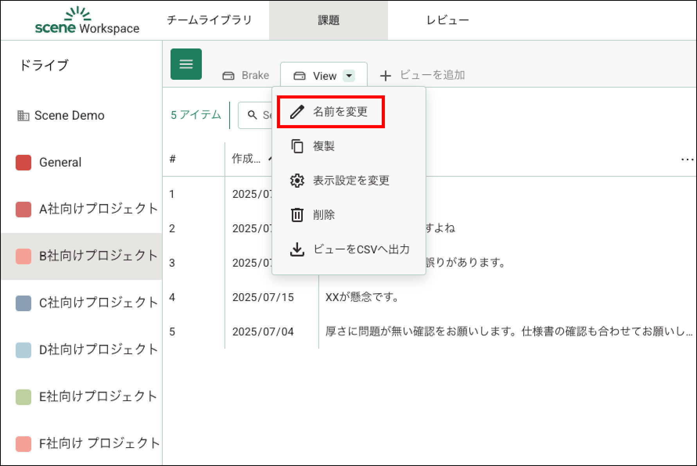Open the row 4 issue XXが懸念です。
The image size is (697, 466).
pos(362,298)
